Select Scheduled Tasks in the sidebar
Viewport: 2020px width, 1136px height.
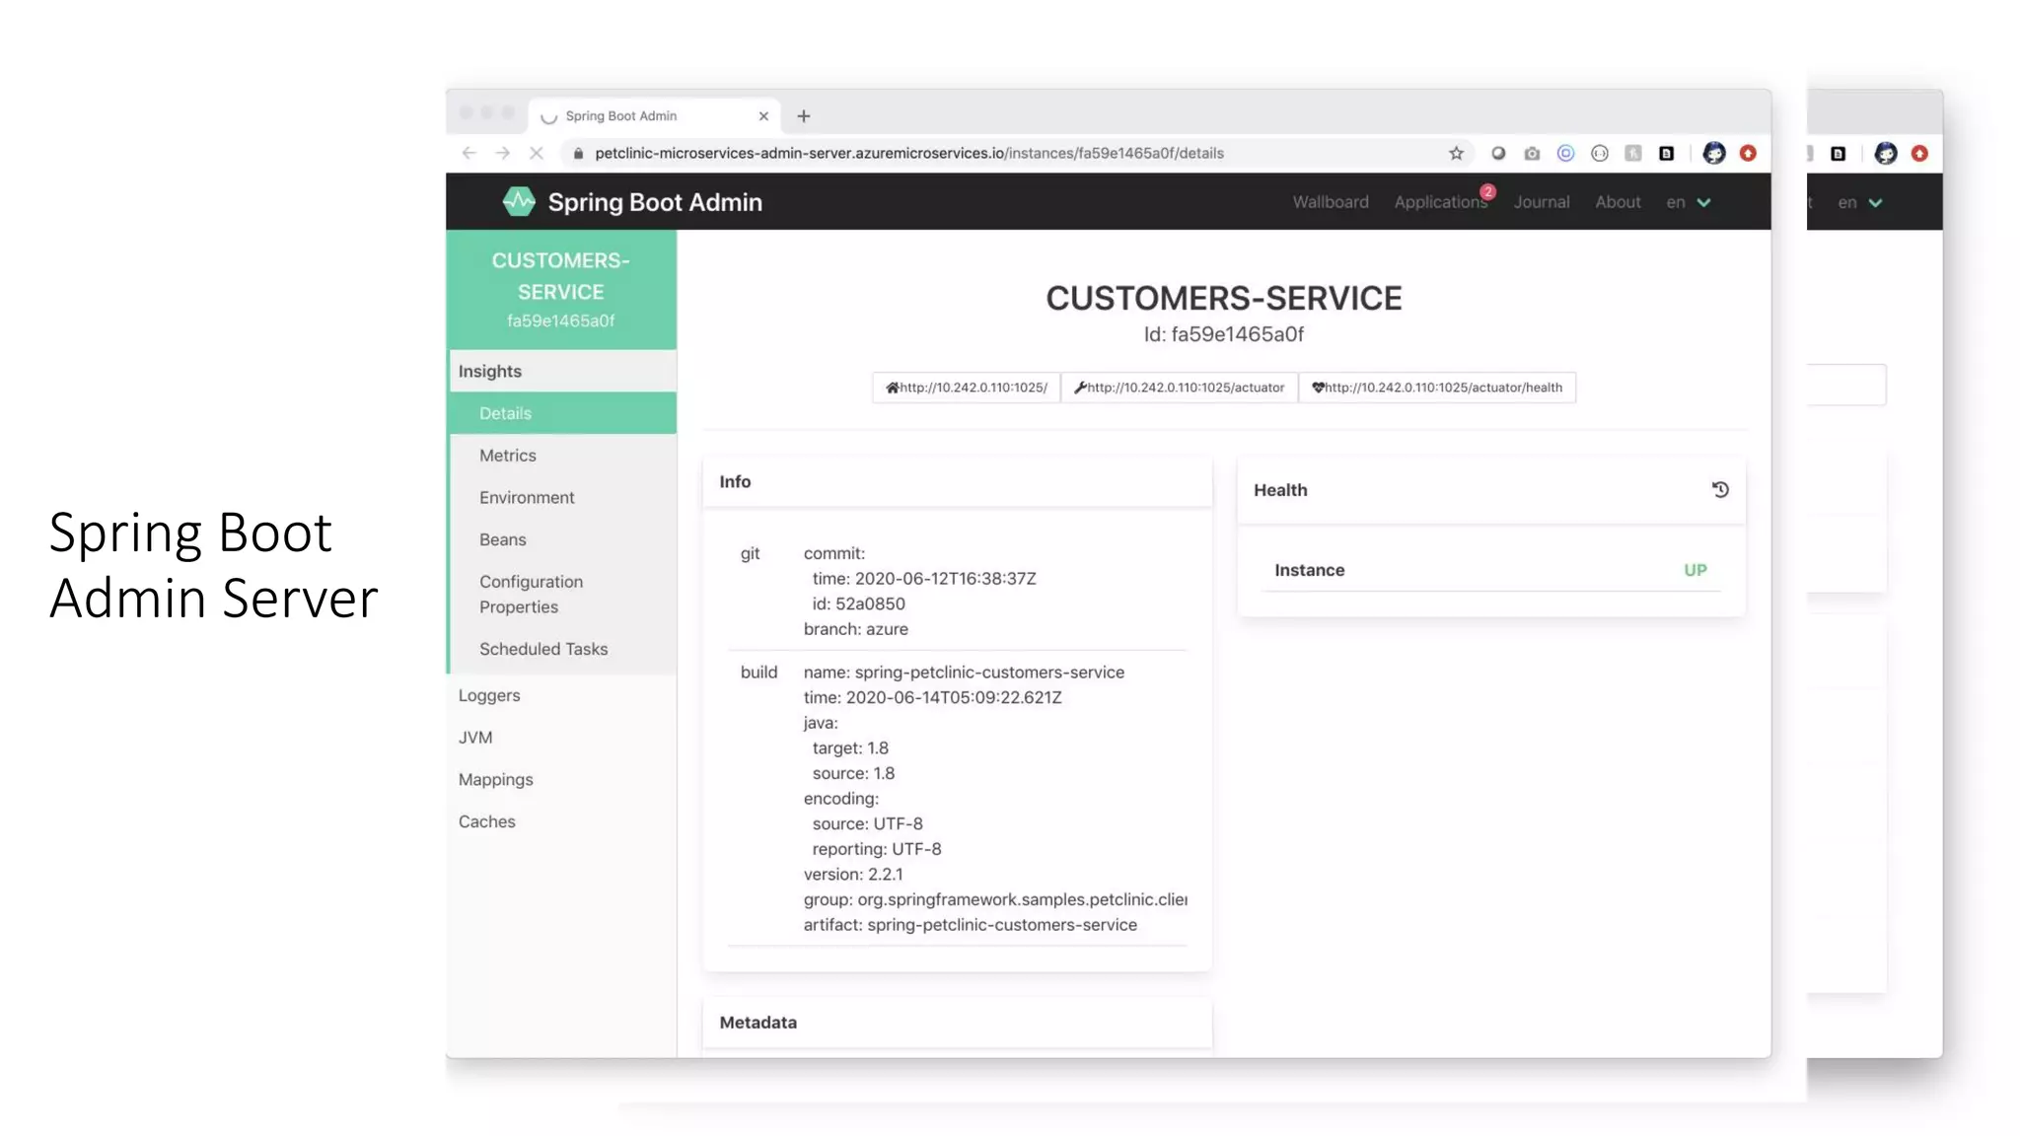pos(562,649)
